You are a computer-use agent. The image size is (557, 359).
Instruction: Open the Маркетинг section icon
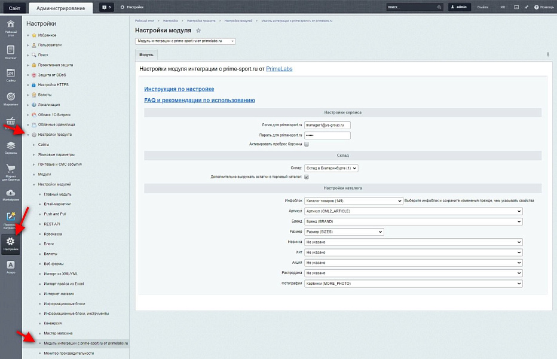[11, 98]
